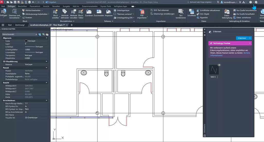Start Daten extrahieren wizard

point(242,18)
